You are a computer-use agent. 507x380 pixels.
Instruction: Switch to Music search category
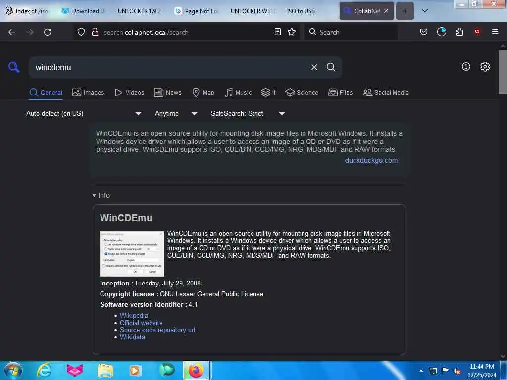click(x=238, y=93)
